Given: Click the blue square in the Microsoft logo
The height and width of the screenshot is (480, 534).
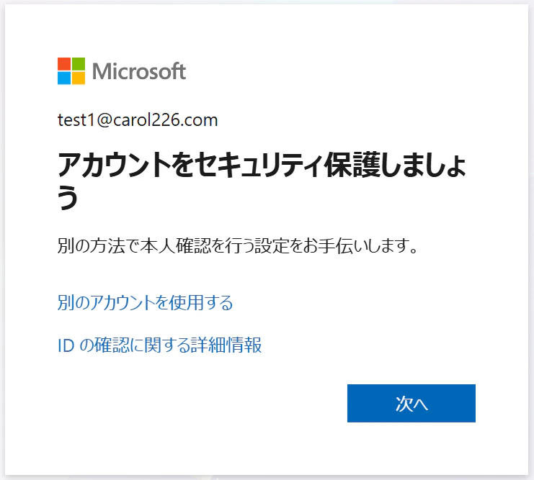Looking at the screenshot, I should tap(64, 78).
